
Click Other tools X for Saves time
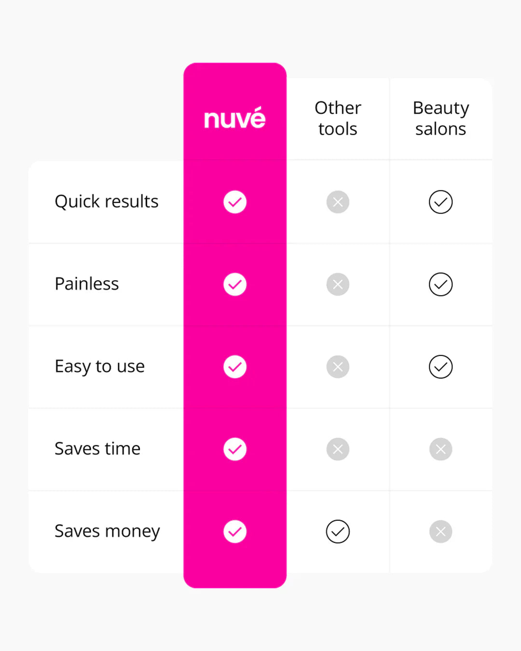tap(338, 449)
